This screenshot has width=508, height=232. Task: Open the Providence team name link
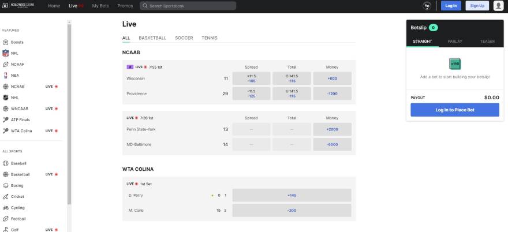point(137,93)
